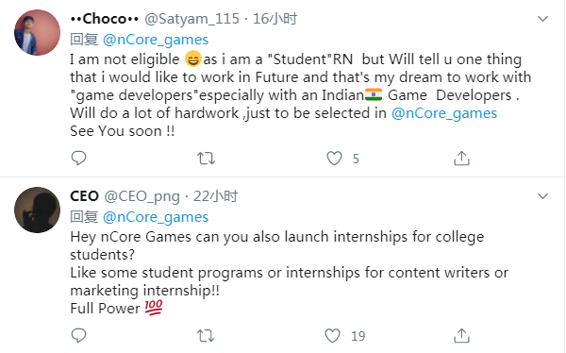Reply to the Choco tweet
The height and width of the screenshot is (353, 566).
tap(78, 158)
